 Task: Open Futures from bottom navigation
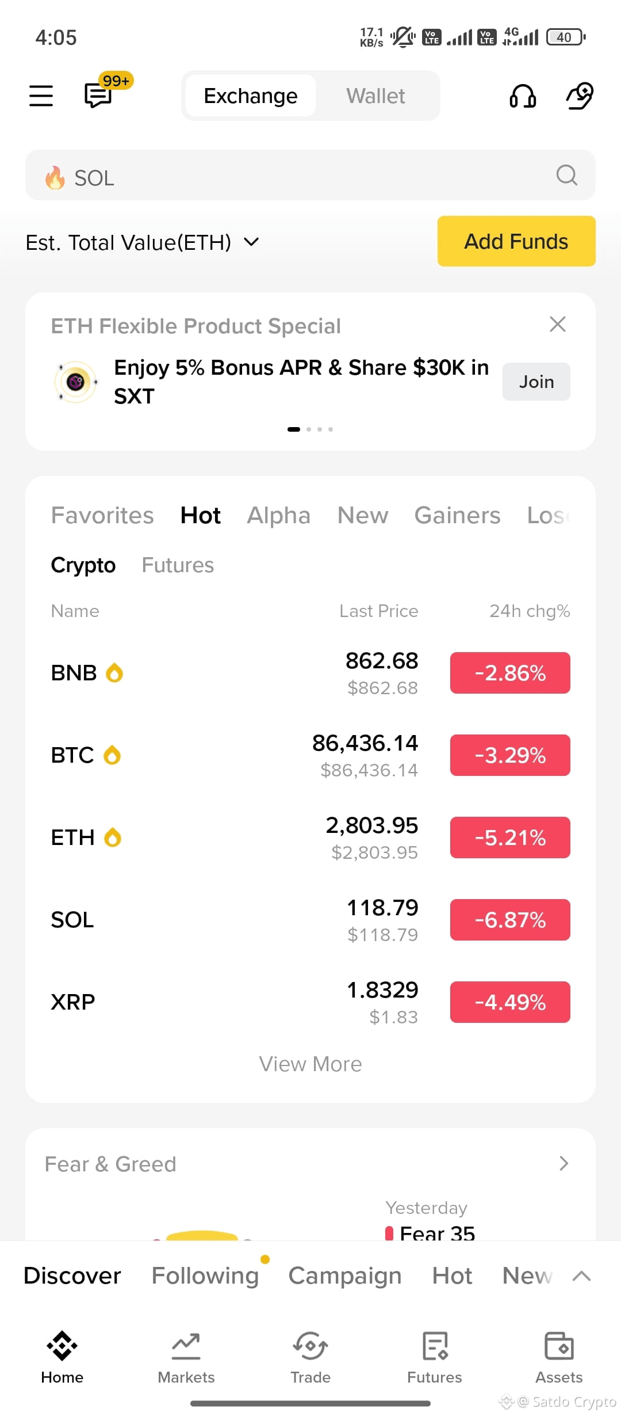pos(435,1357)
